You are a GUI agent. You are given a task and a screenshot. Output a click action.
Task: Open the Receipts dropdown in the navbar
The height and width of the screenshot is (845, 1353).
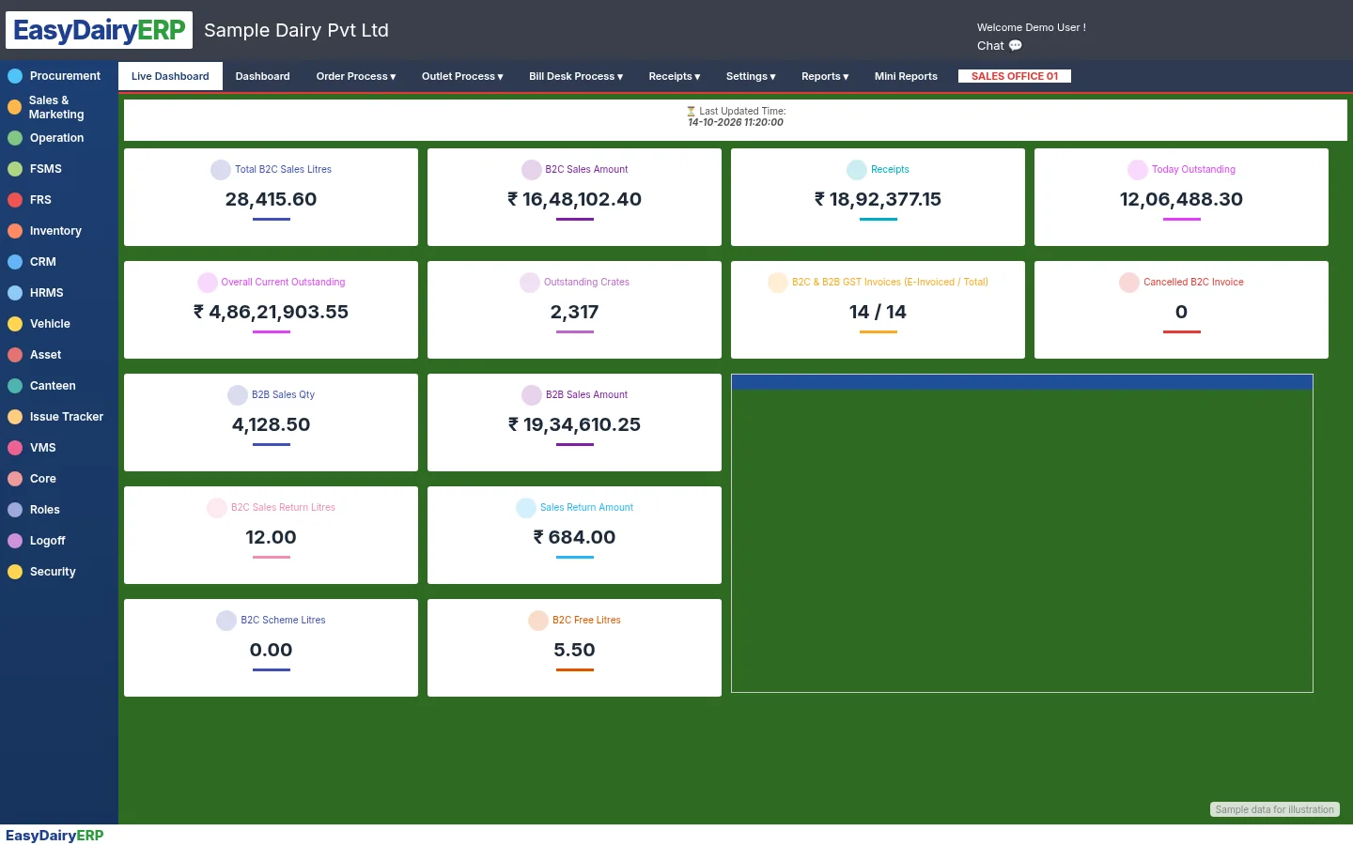(675, 76)
